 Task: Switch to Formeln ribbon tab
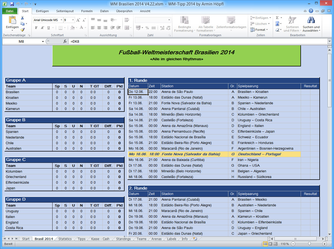pyautogui.click(x=87, y=11)
